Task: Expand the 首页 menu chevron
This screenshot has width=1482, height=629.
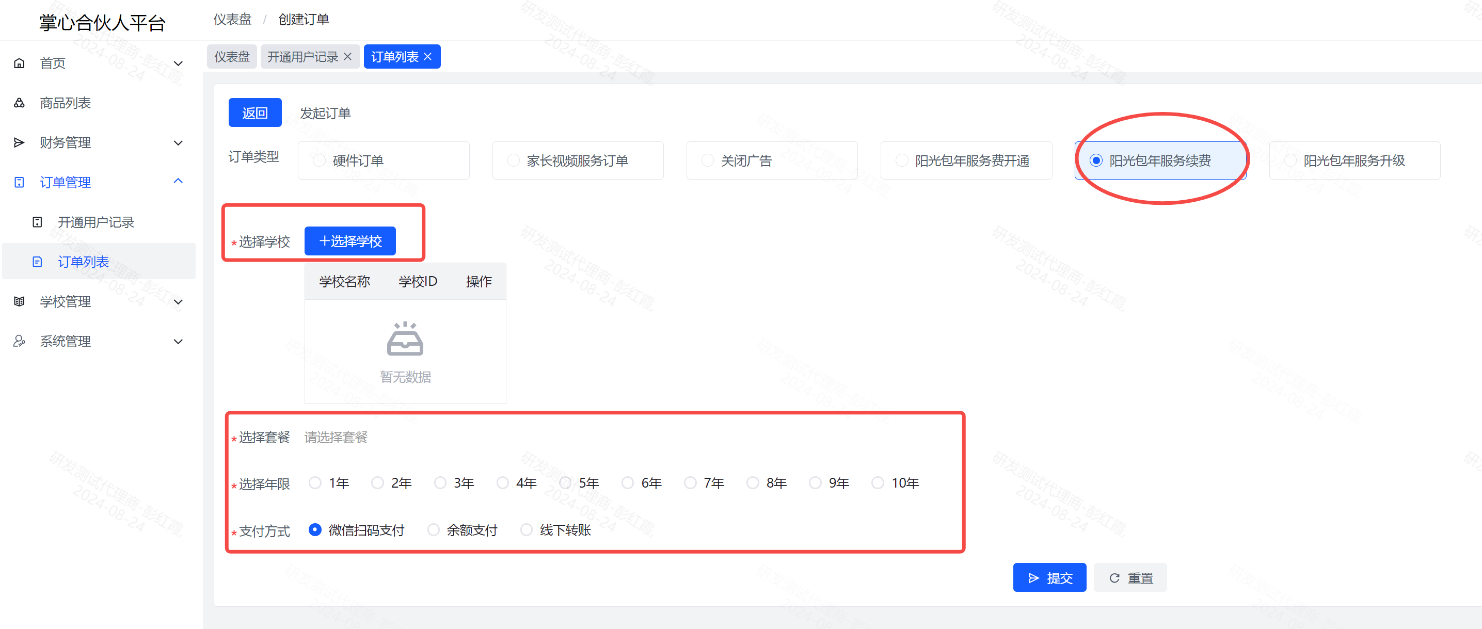Action: point(179,63)
